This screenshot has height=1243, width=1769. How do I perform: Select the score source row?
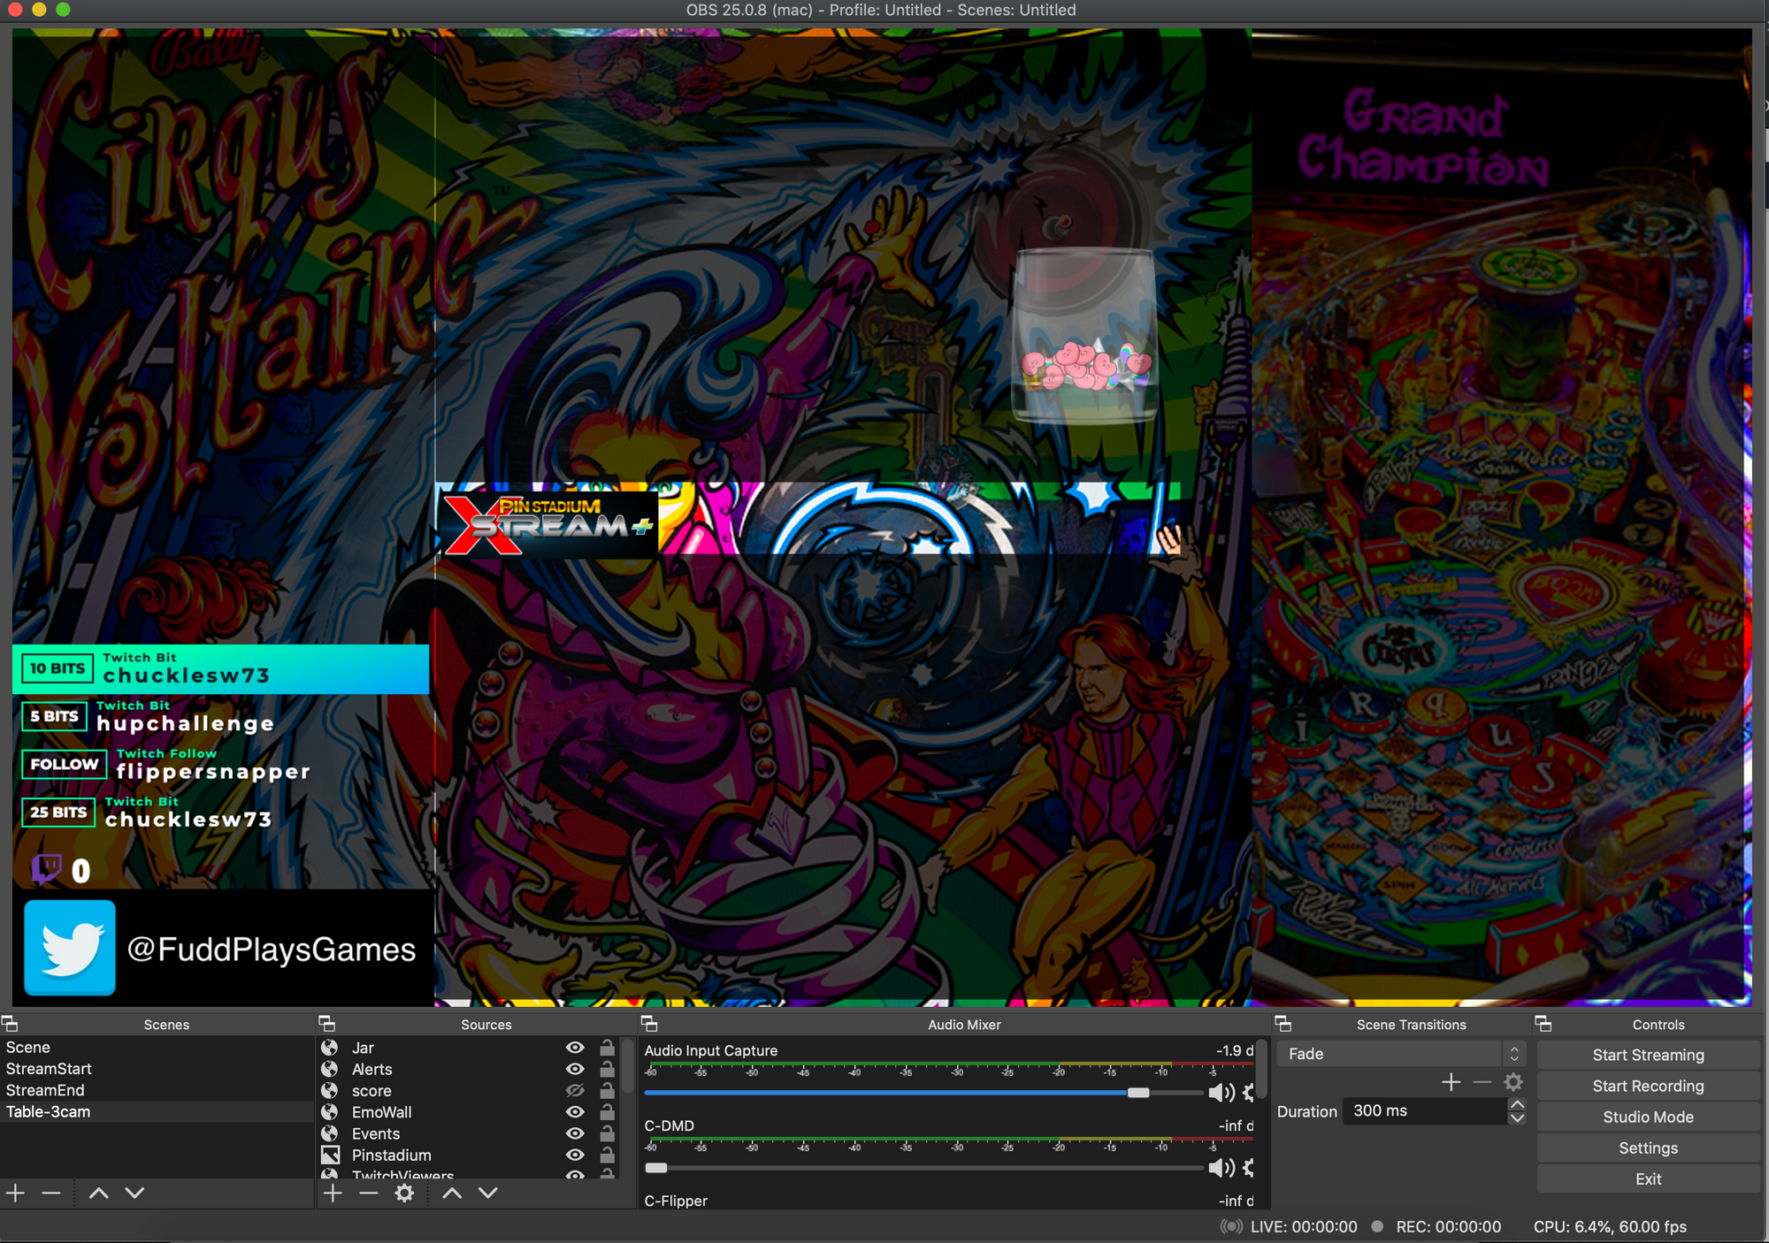tap(468, 1090)
